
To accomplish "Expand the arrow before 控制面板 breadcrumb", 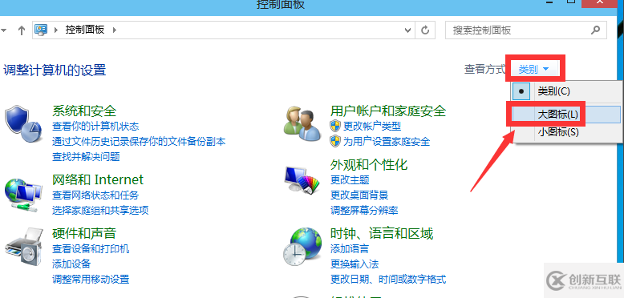I will pos(55,30).
